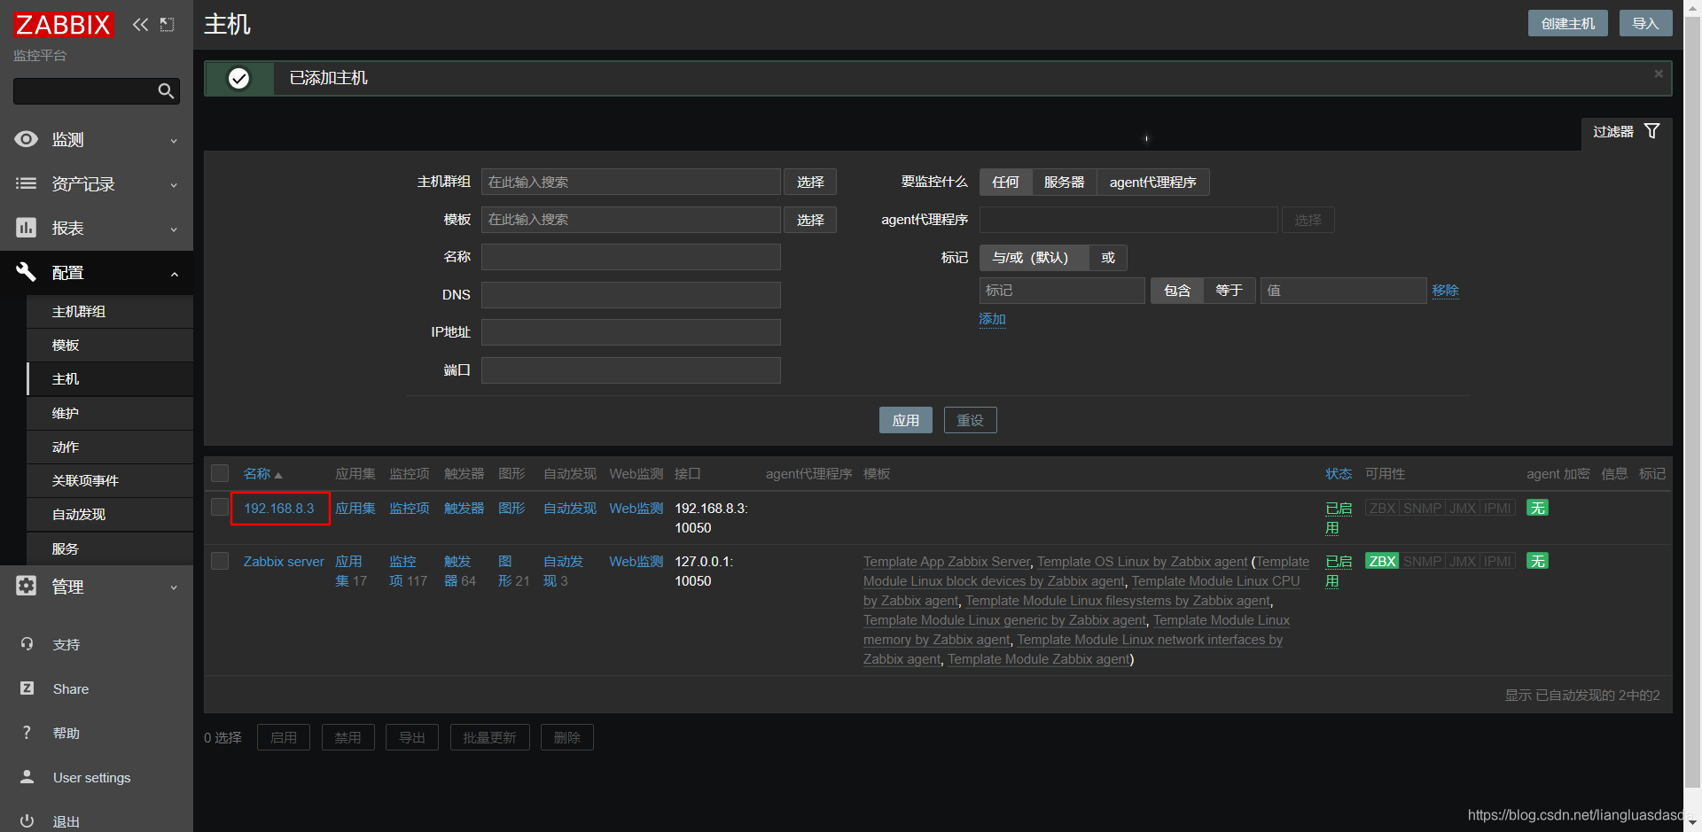1702x832 pixels.
Task: Expand the 监测 menu chevron
Action: coord(174,141)
